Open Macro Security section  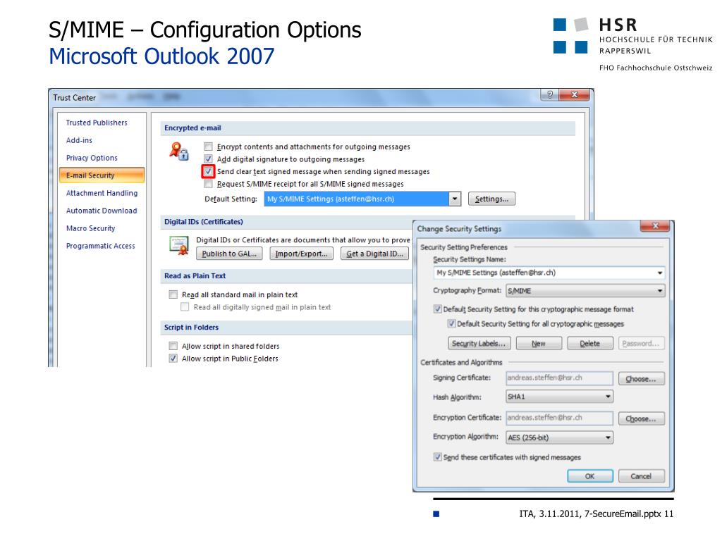coord(90,228)
